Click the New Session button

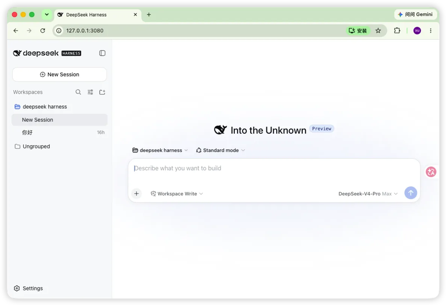[59, 74]
